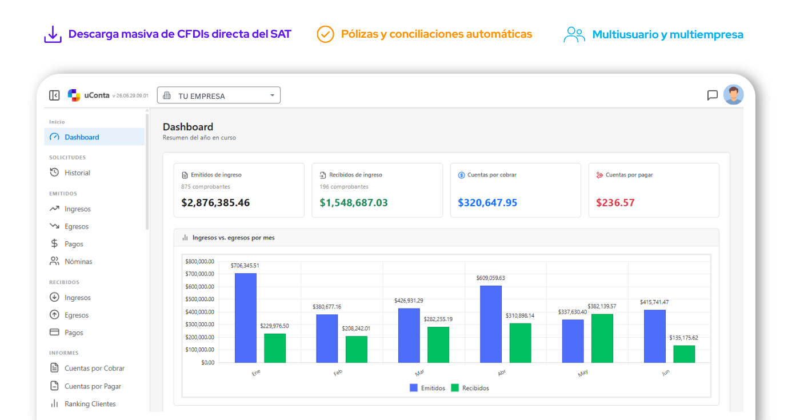Click the chart icon beside Ingresos vs. egresos
This screenshot has height=420, width=792.
point(185,238)
